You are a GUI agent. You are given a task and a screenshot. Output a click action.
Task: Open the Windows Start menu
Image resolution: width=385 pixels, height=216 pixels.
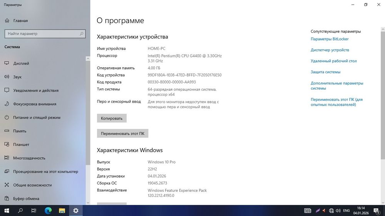[7, 211]
